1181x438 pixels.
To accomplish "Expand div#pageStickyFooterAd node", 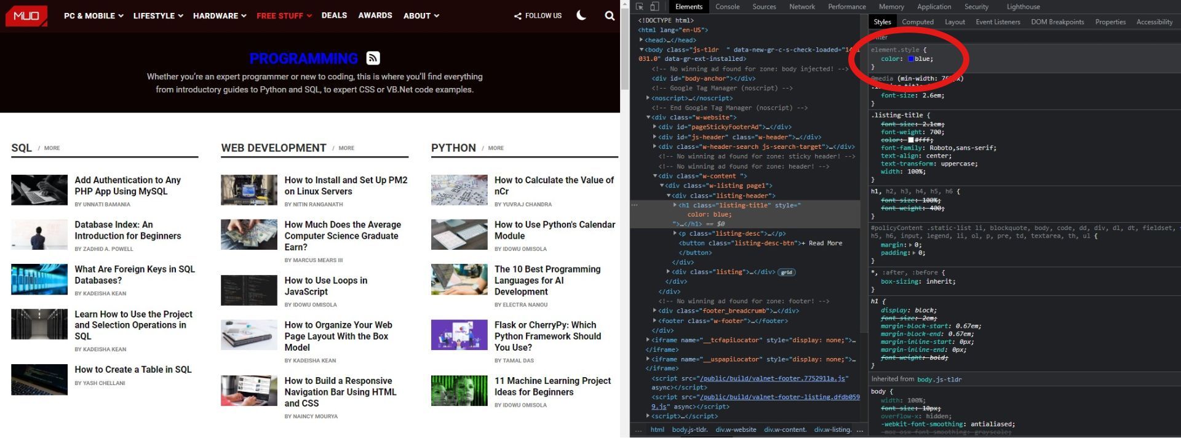I will coord(654,127).
